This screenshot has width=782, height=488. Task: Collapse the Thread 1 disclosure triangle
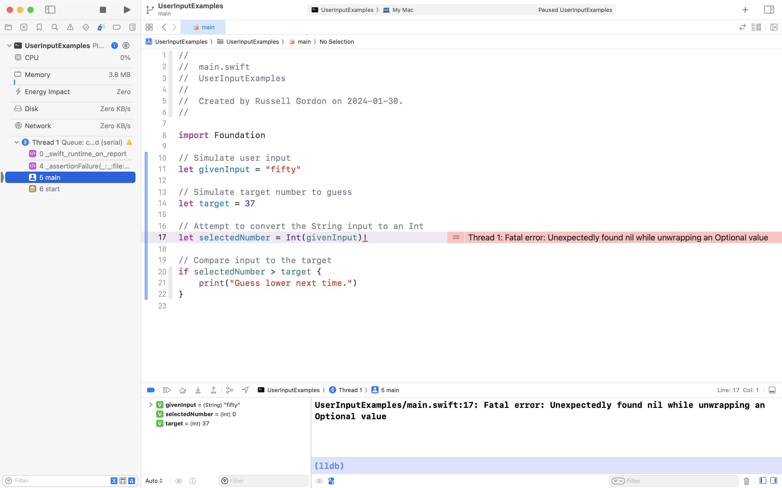(x=16, y=142)
